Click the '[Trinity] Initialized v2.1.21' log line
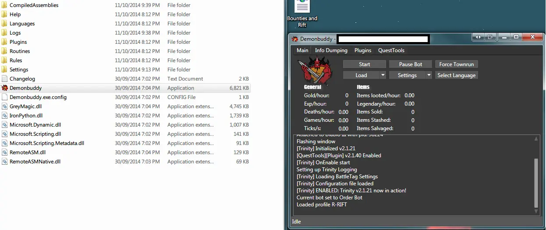This screenshot has height=230, width=546. tap(326, 149)
